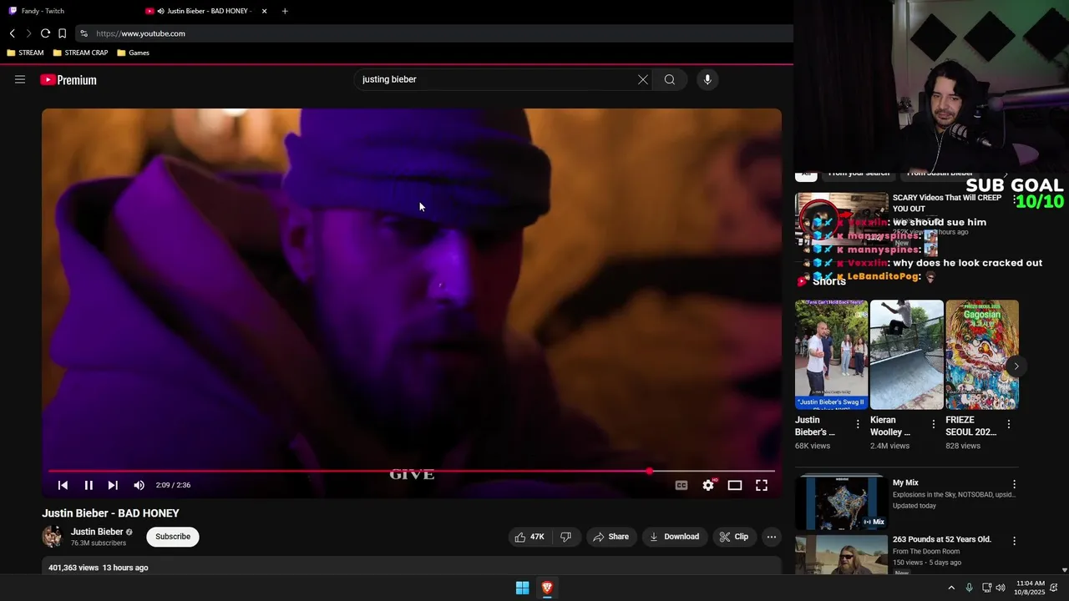Viewport: 1069px width, 601px height.
Task: Download the video
Action: (x=674, y=537)
